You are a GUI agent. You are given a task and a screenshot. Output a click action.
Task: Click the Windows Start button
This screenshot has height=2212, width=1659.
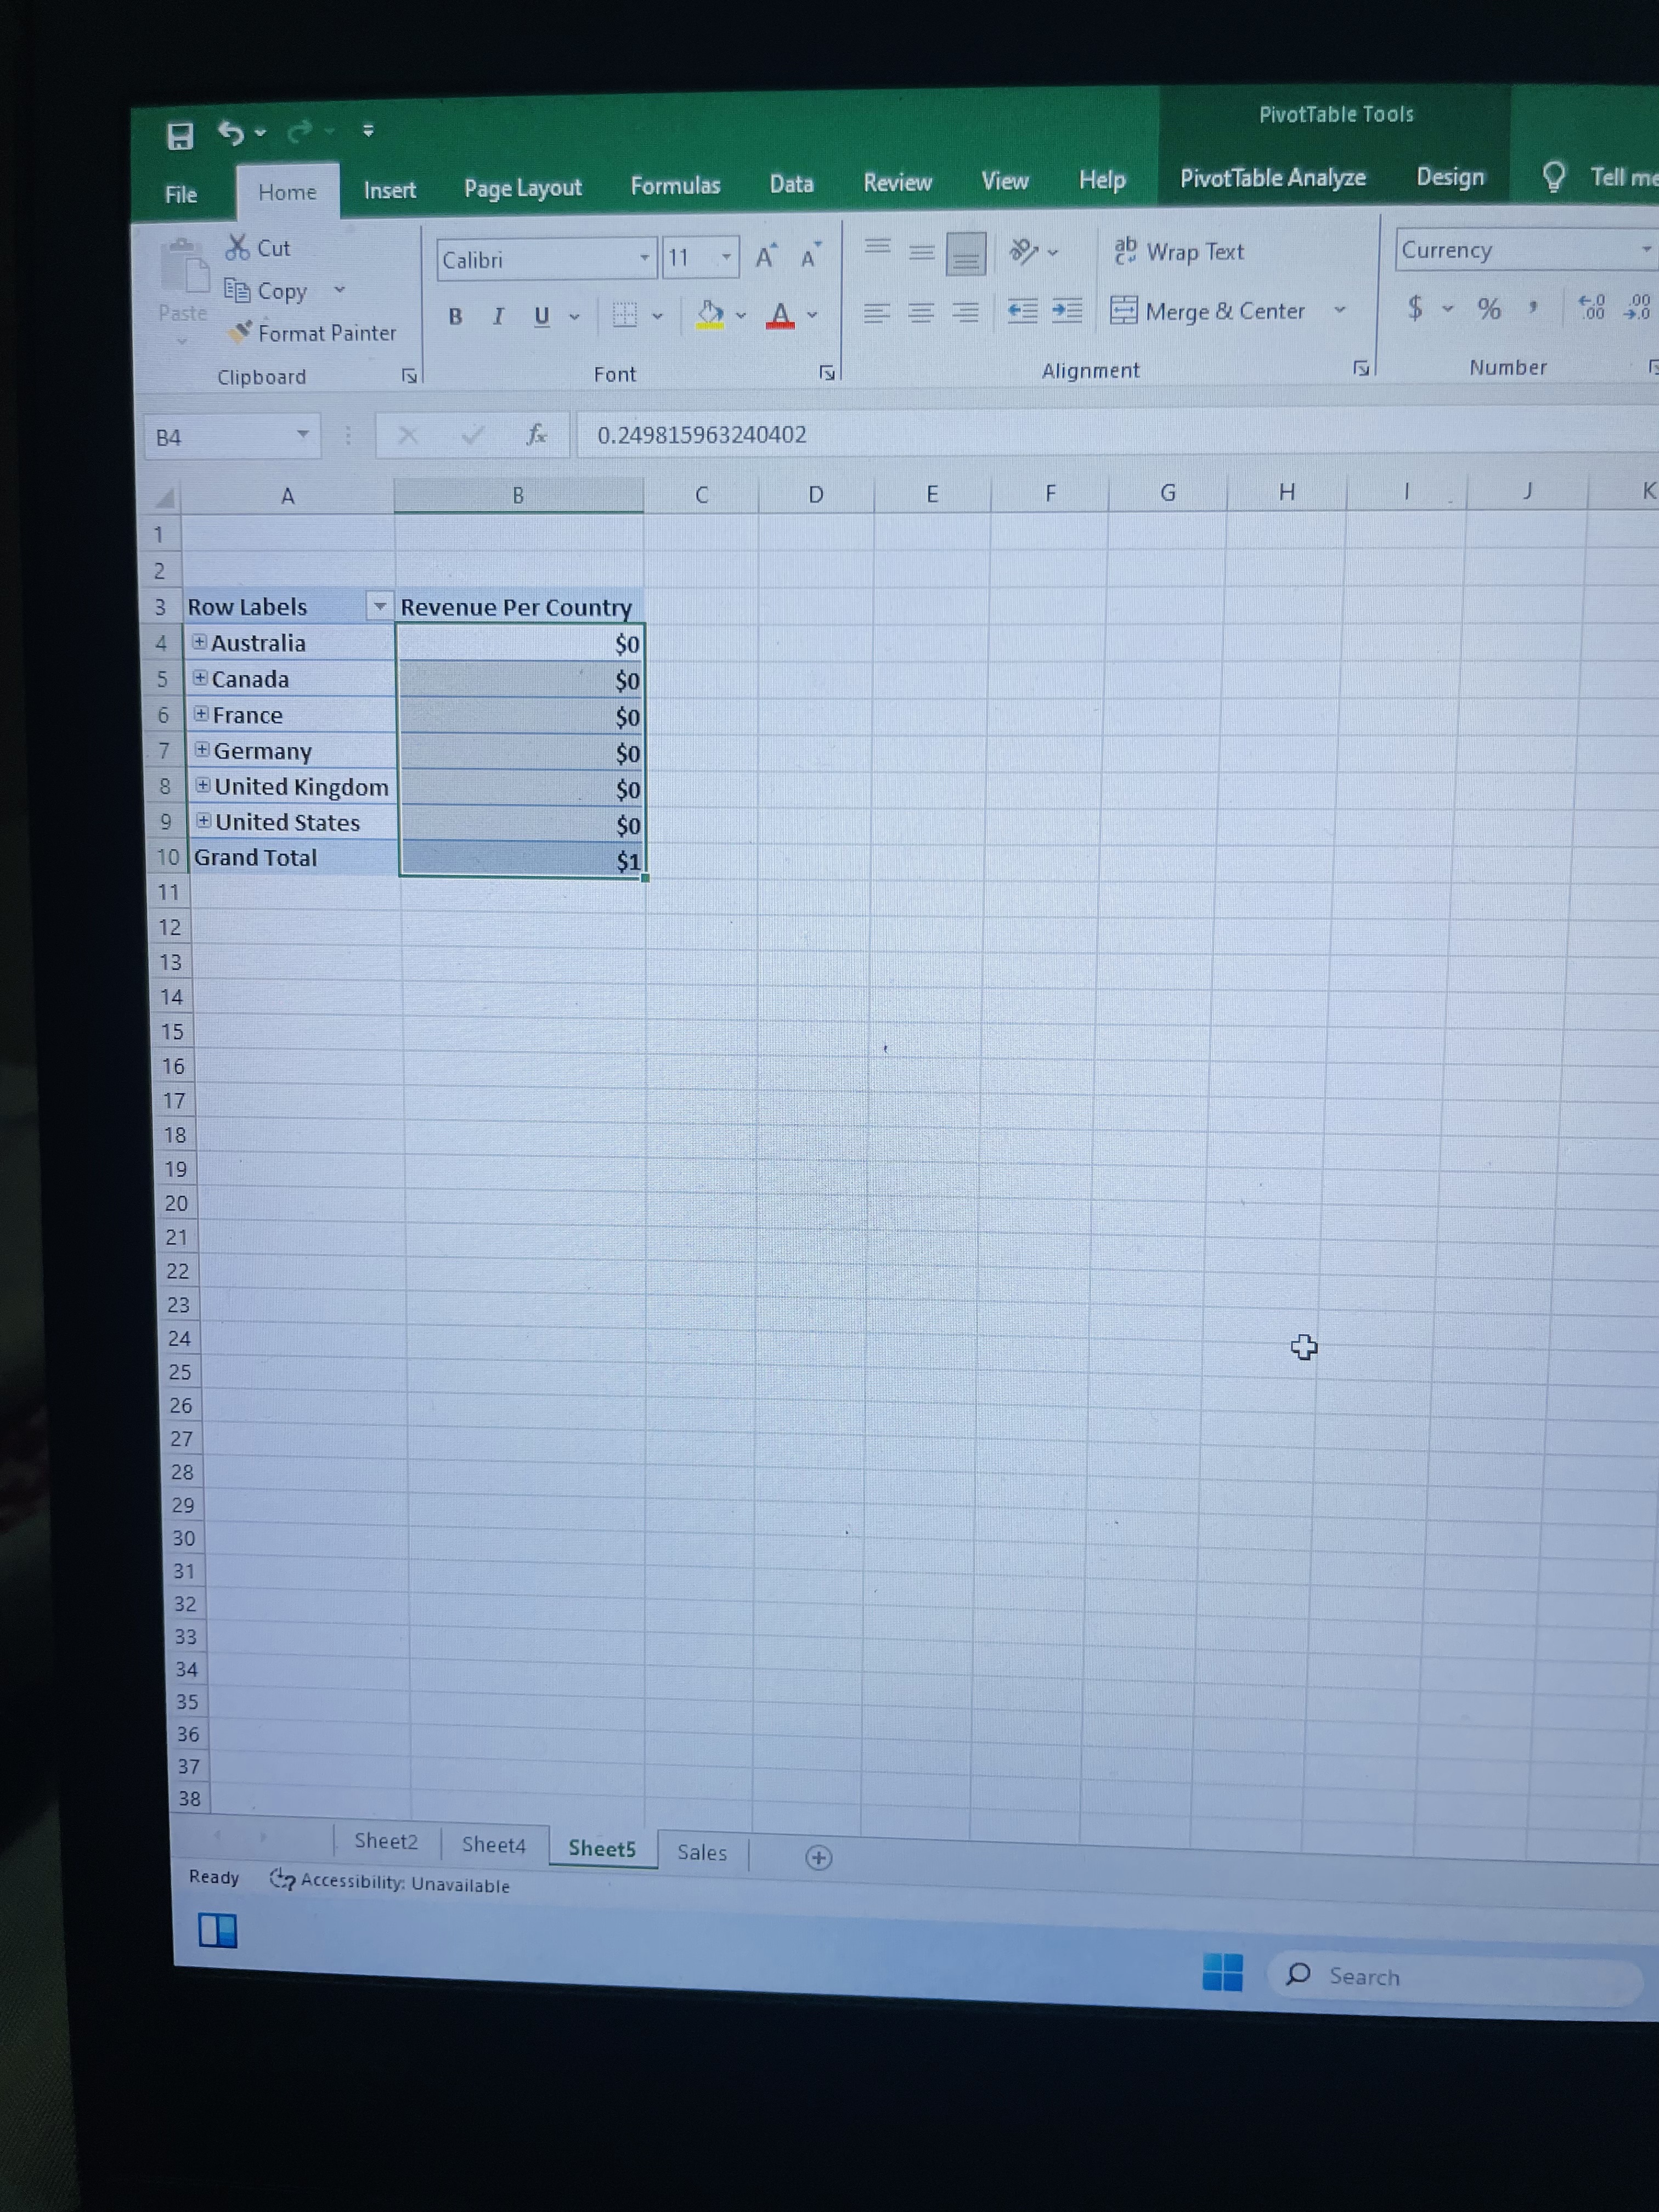1222,1972
